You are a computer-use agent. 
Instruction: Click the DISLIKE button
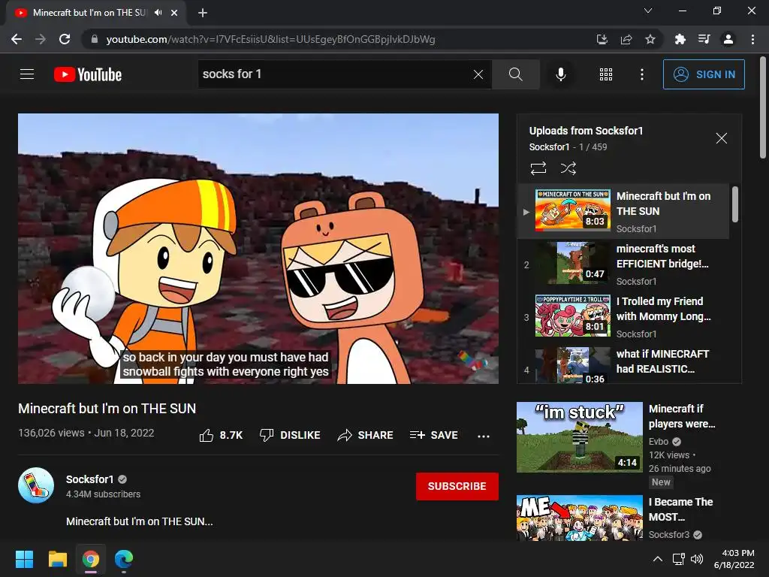pyautogui.click(x=290, y=435)
